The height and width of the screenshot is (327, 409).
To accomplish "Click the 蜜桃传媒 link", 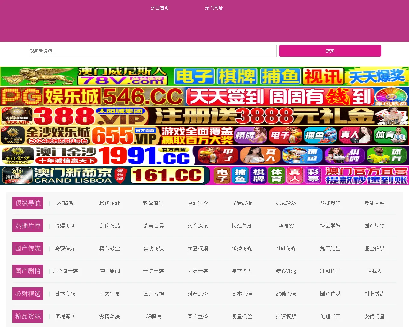I will coord(154,248).
